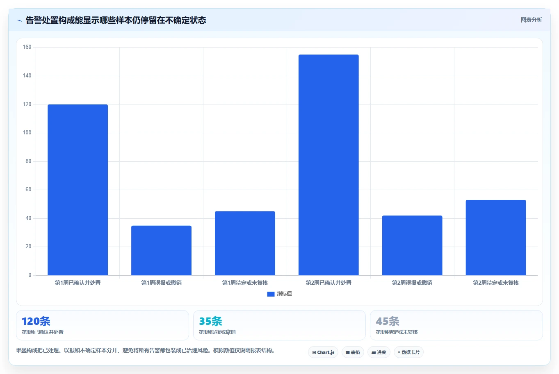Click x-axis label 第1周误报或撤销
This screenshot has height=374, width=559.
coord(161,283)
